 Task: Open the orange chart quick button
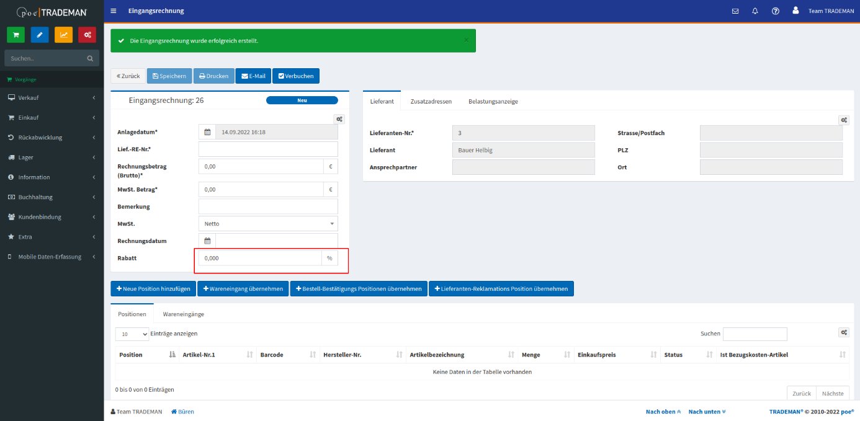point(63,35)
